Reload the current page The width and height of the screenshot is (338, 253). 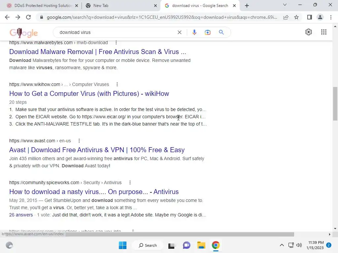(28, 17)
